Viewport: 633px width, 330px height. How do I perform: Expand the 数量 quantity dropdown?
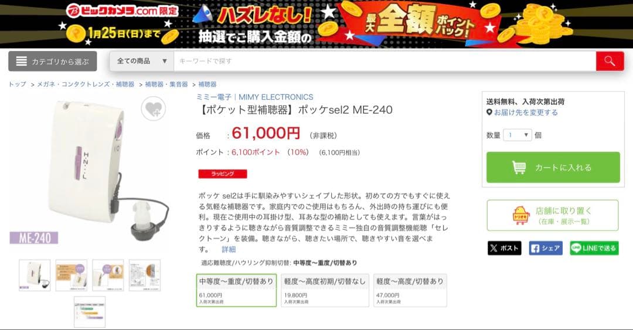click(x=517, y=135)
